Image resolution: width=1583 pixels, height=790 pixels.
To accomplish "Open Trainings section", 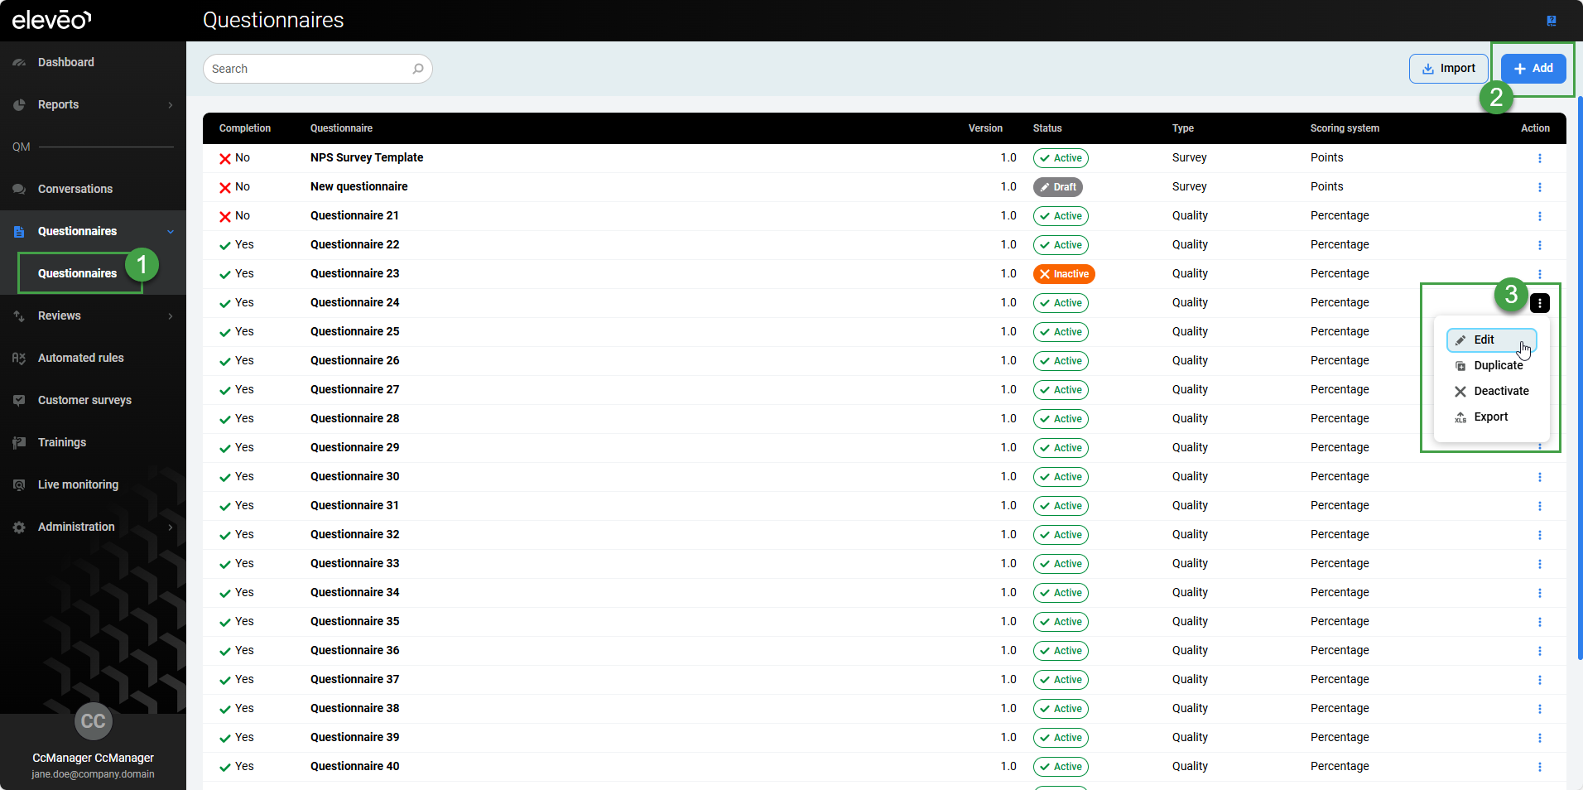I will (x=62, y=442).
